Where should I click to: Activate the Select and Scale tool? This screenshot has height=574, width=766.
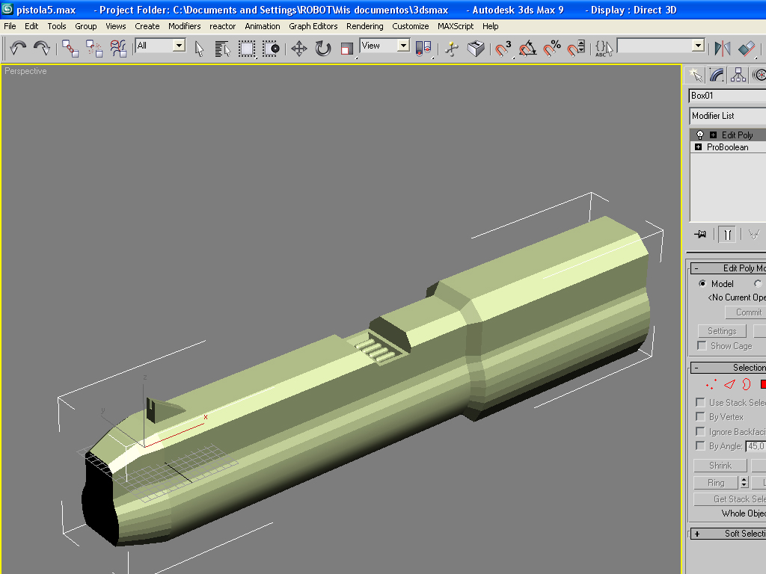(347, 49)
